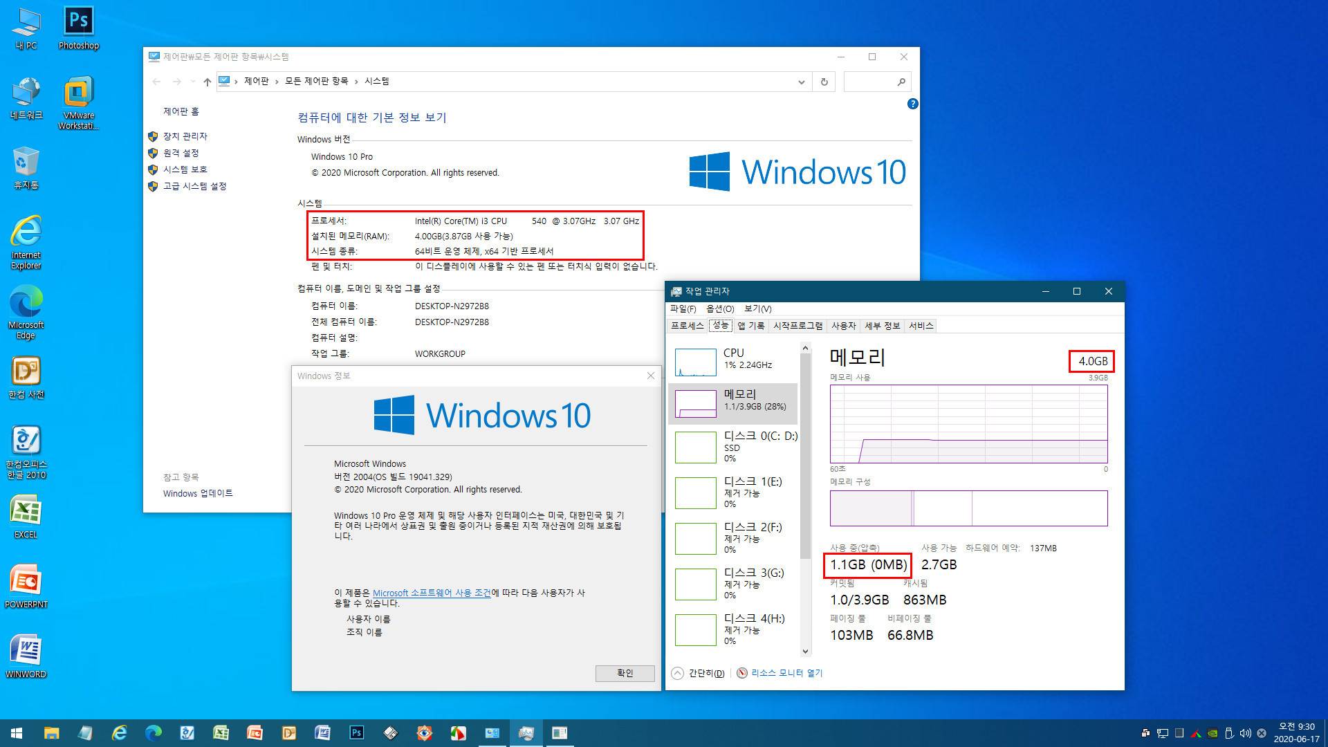The image size is (1328, 747).
Task: Launch POWERPNT from the desktop
Action: [x=26, y=587]
